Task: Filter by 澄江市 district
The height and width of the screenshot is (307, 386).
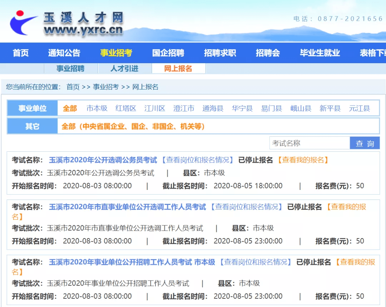Action: 184,109
